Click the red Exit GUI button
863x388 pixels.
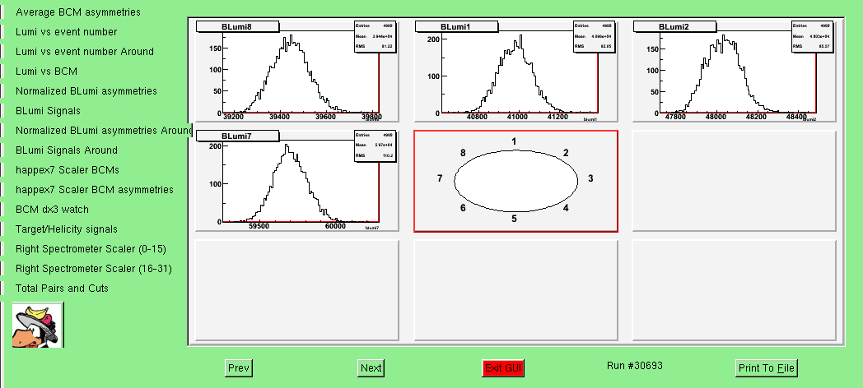(x=503, y=368)
